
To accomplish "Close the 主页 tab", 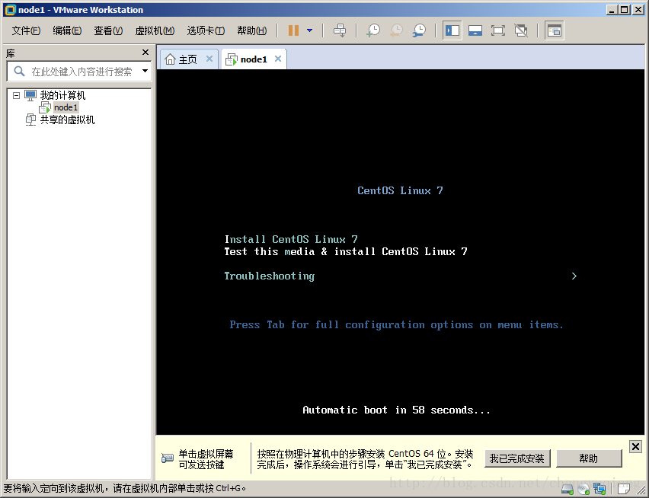I will [209, 59].
